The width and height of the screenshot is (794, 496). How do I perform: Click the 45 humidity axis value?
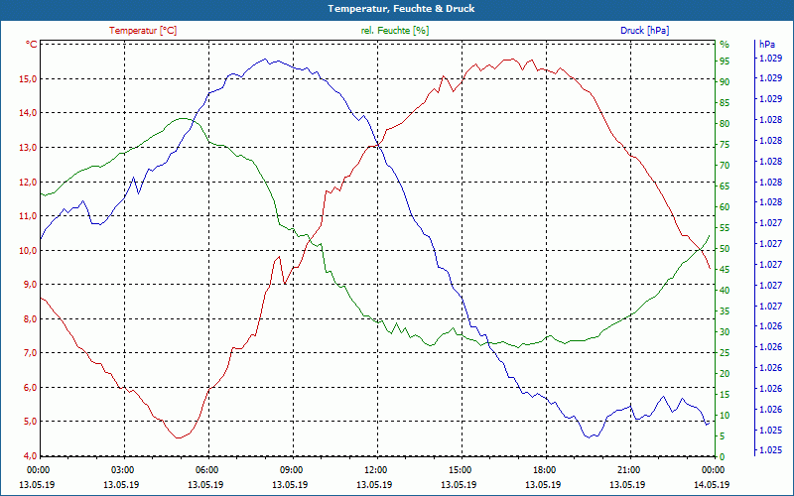click(725, 270)
